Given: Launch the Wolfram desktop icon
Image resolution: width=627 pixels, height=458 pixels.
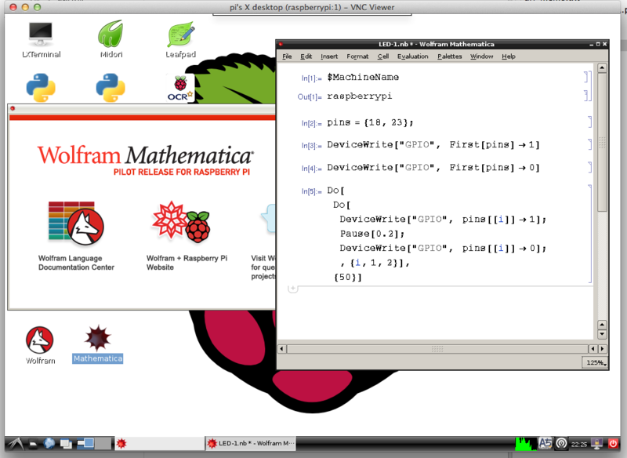Looking at the screenshot, I should 40,345.
